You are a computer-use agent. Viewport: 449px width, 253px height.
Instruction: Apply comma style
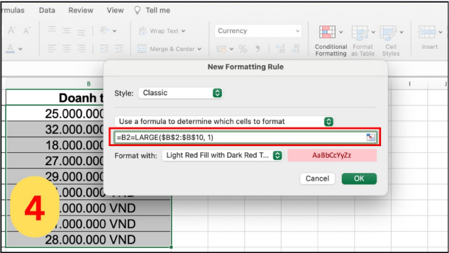[258, 49]
